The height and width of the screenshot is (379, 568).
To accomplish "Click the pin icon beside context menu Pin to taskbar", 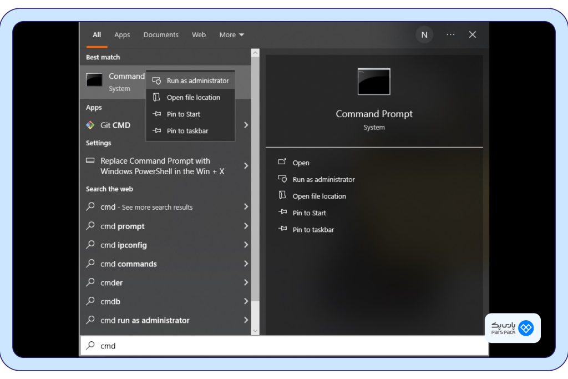I will coord(156,130).
